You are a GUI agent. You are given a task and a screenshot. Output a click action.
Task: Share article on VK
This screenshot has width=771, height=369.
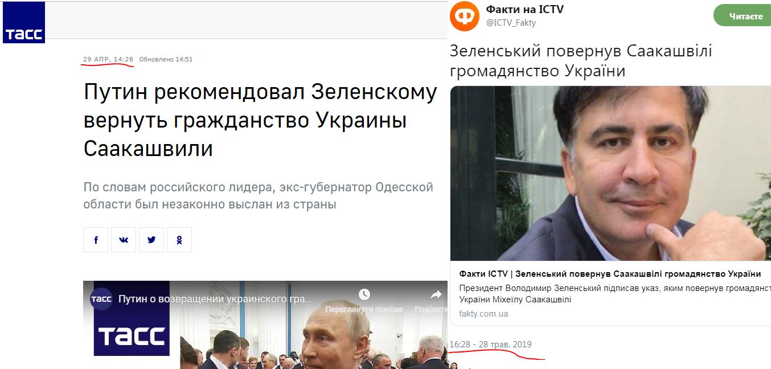pyautogui.click(x=124, y=240)
